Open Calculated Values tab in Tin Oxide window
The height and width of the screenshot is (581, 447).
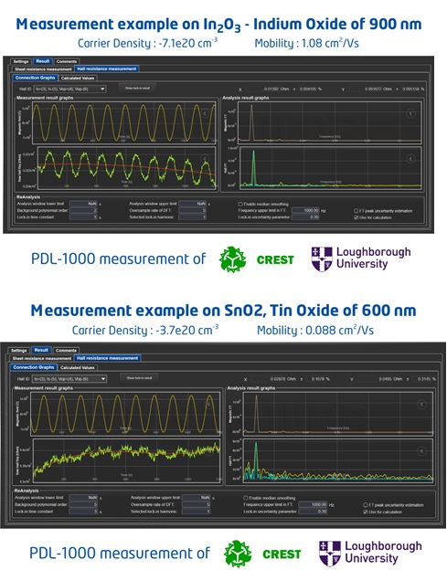click(78, 367)
